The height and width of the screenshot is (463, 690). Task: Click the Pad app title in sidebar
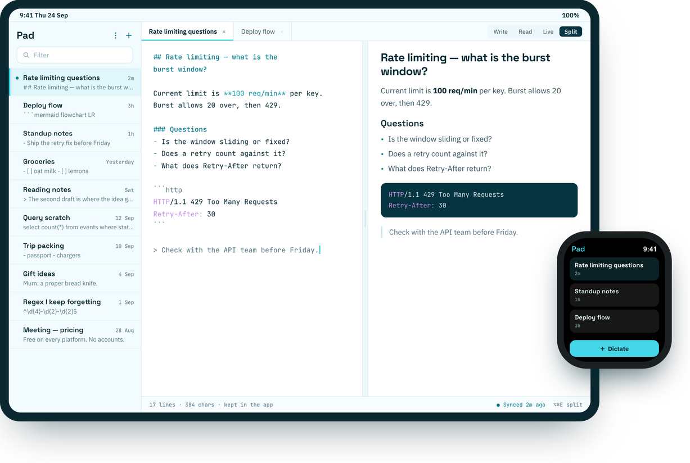(25, 35)
